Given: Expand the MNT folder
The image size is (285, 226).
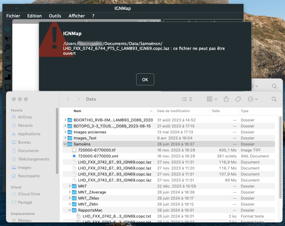Looking at the screenshot, I should 70,186.
